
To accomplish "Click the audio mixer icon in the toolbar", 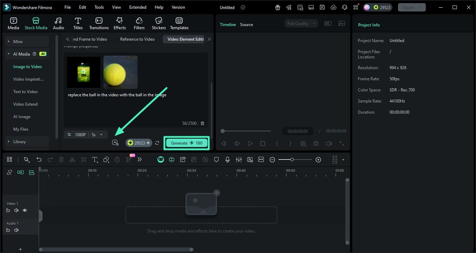I will coord(239,160).
